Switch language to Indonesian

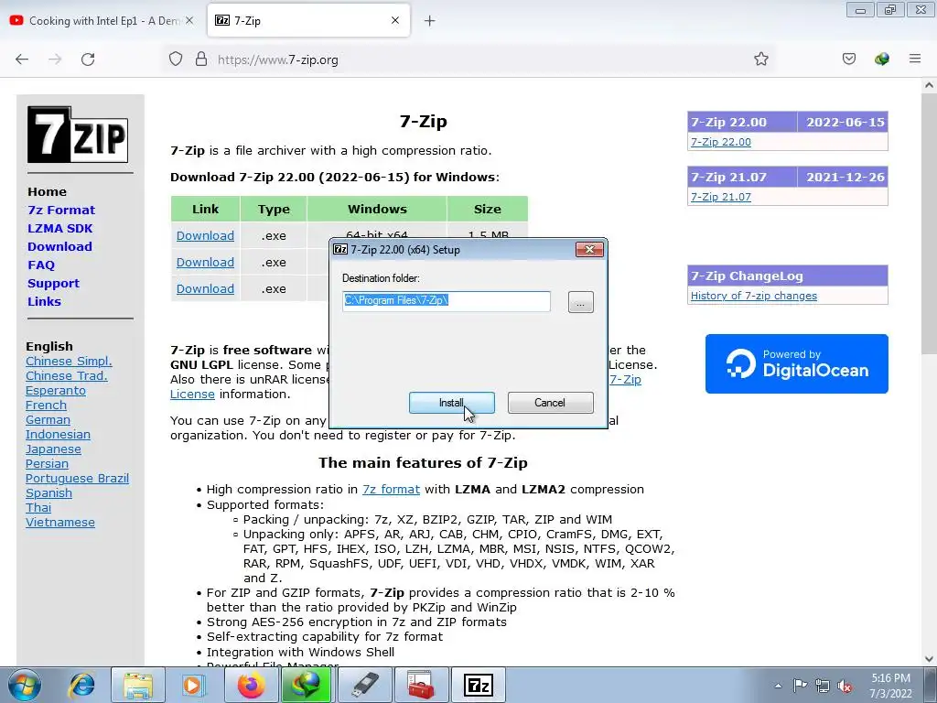click(x=58, y=434)
